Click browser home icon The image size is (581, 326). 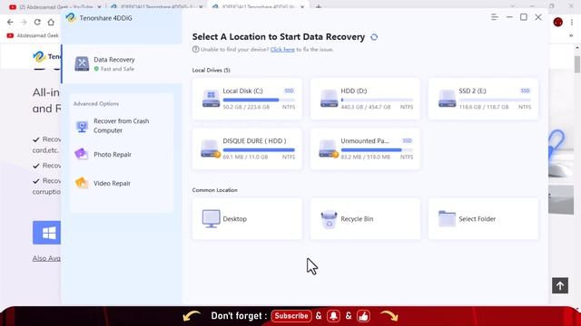coord(51,22)
